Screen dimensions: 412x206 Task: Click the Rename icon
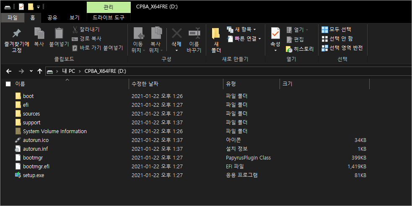194,33
